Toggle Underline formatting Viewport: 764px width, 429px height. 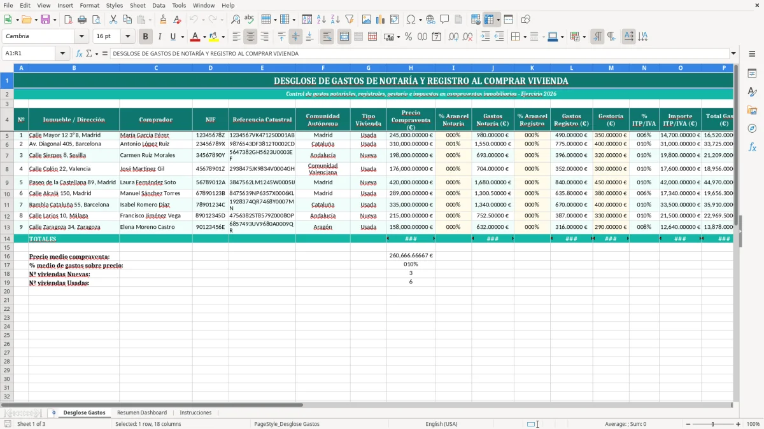(x=173, y=37)
